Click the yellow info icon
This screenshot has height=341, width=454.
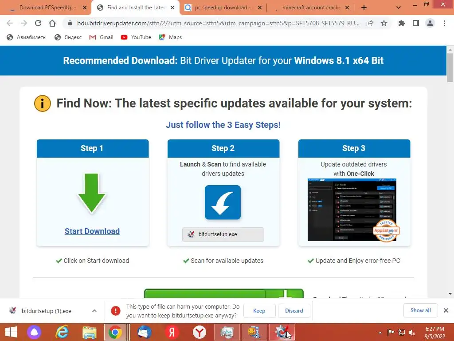pos(43,103)
